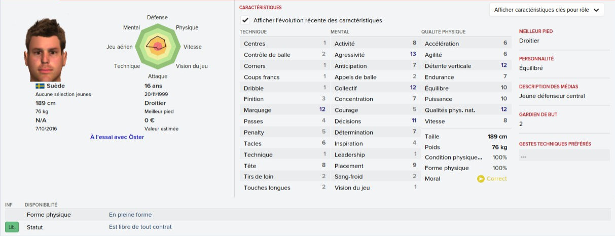Click the Est libre de tout contrat link
This screenshot has width=615, height=236.
[x=140, y=227]
